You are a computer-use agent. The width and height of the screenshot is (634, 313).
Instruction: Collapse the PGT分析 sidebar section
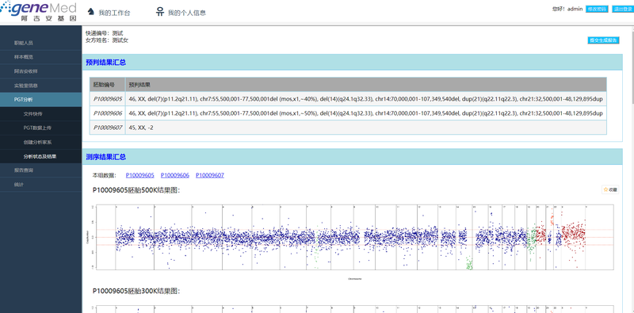41,100
